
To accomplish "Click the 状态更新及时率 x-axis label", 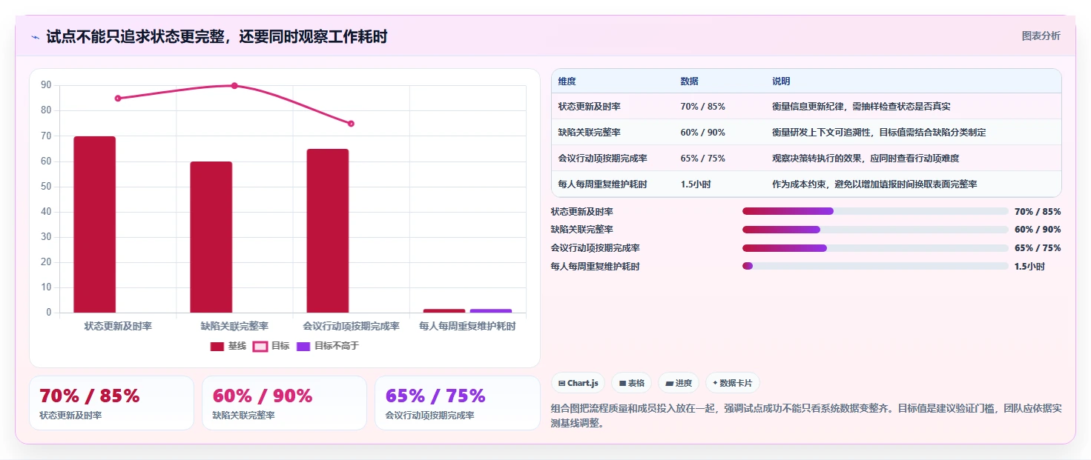I will pyautogui.click(x=118, y=326).
